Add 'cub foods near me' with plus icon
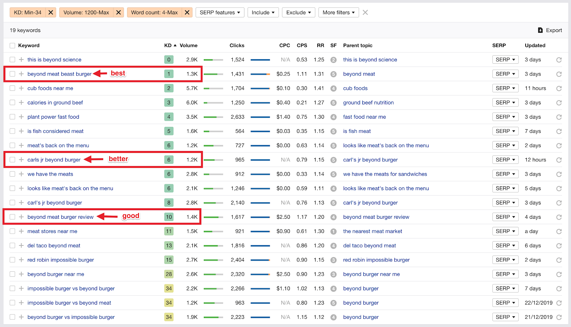571x327 pixels. (21, 88)
